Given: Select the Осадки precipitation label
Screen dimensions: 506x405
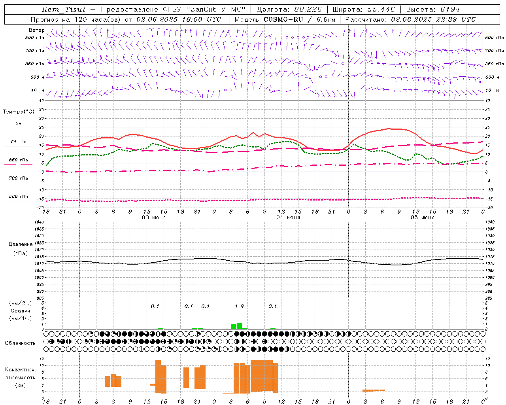Looking at the screenshot, I should pyautogui.click(x=21, y=311).
